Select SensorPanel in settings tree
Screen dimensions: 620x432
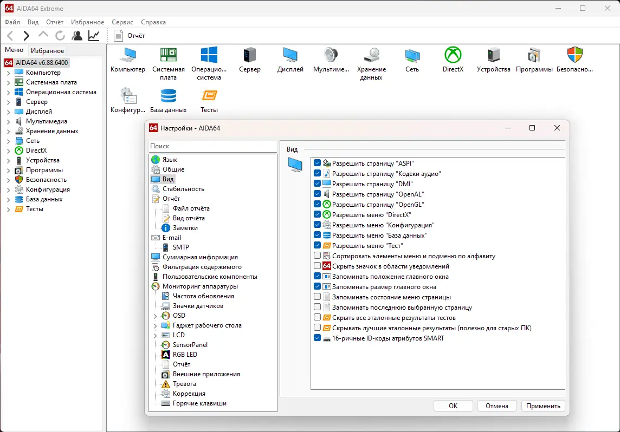coord(190,345)
